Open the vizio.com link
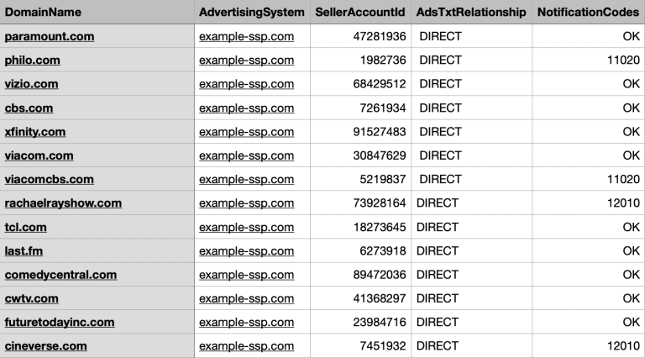The width and height of the screenshot is (645, 358). [x=32, y=84]
